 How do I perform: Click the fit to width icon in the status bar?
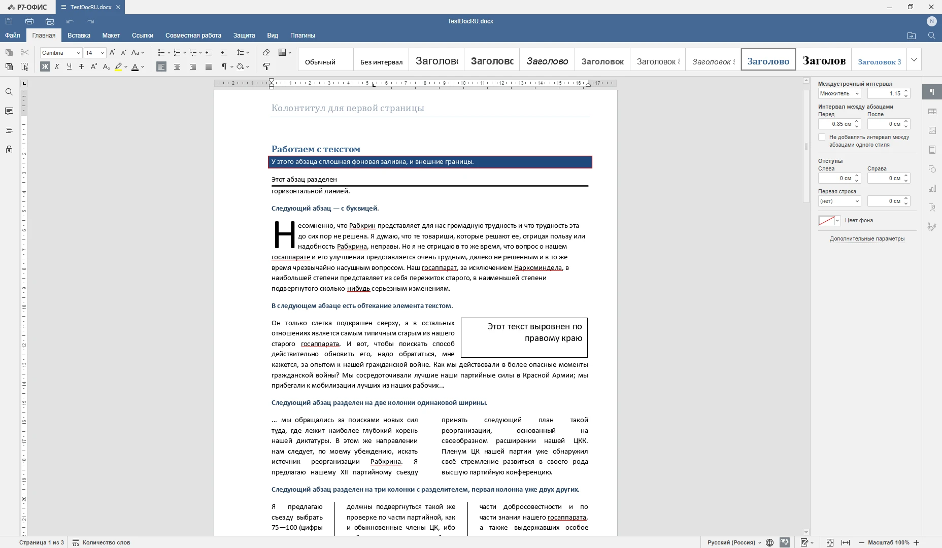846,542
